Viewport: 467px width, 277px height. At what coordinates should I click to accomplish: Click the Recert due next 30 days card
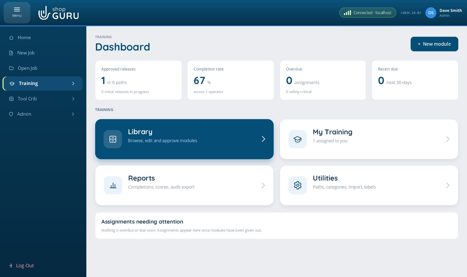point(415,80)
